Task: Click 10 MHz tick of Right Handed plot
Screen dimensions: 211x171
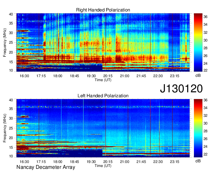Action: pyautogui.click(x=11, y=70)
